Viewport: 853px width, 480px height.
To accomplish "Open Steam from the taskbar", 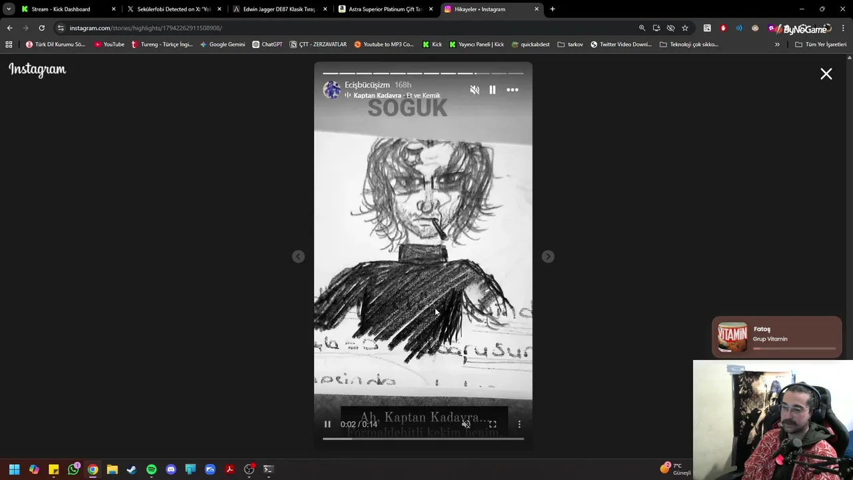I will pos(132,469).
